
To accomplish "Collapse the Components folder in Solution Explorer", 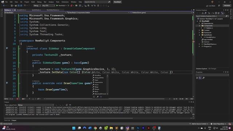I will click(200, 26).
